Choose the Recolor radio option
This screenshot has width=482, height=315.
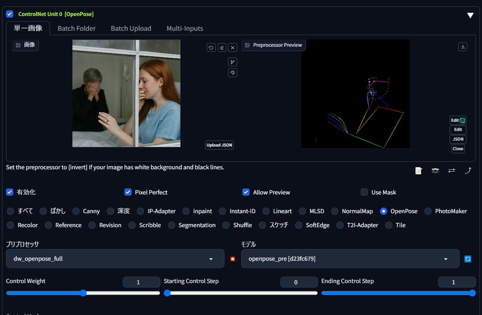10,225
